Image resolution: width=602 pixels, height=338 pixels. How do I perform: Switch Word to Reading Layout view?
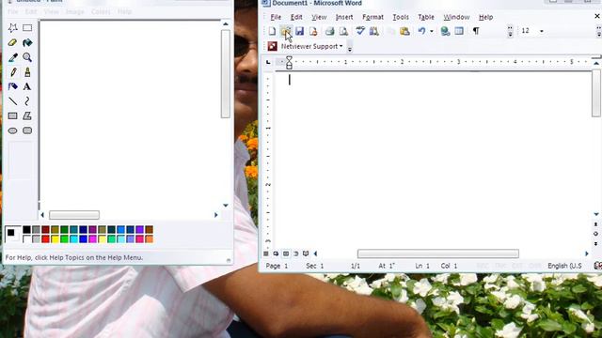306,253
